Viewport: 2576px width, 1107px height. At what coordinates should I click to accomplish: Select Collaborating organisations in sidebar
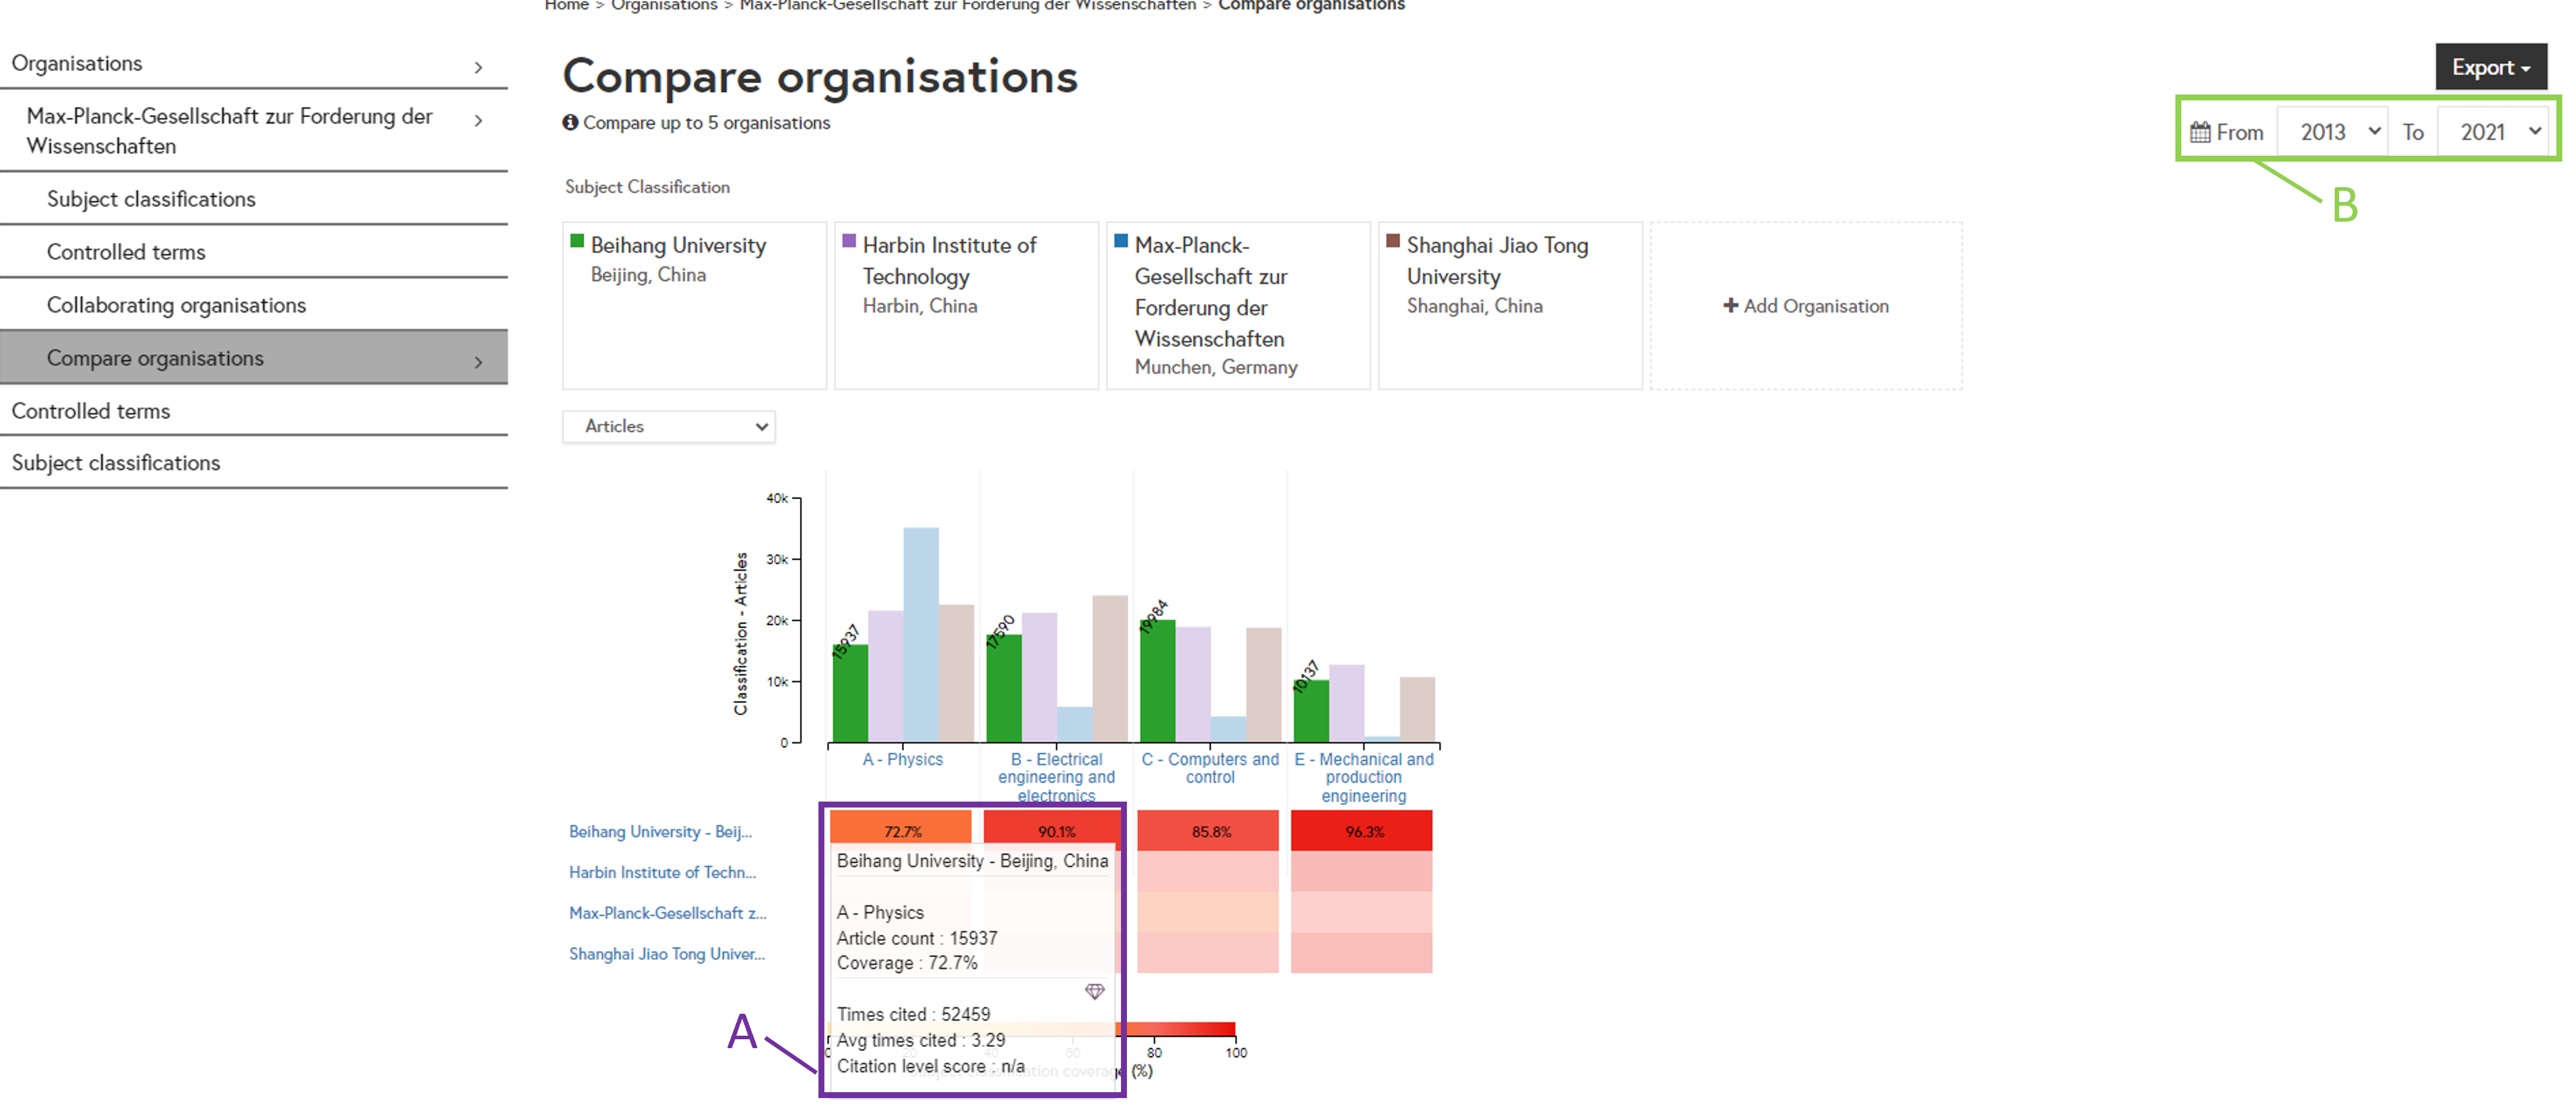(x=176, y=305)
